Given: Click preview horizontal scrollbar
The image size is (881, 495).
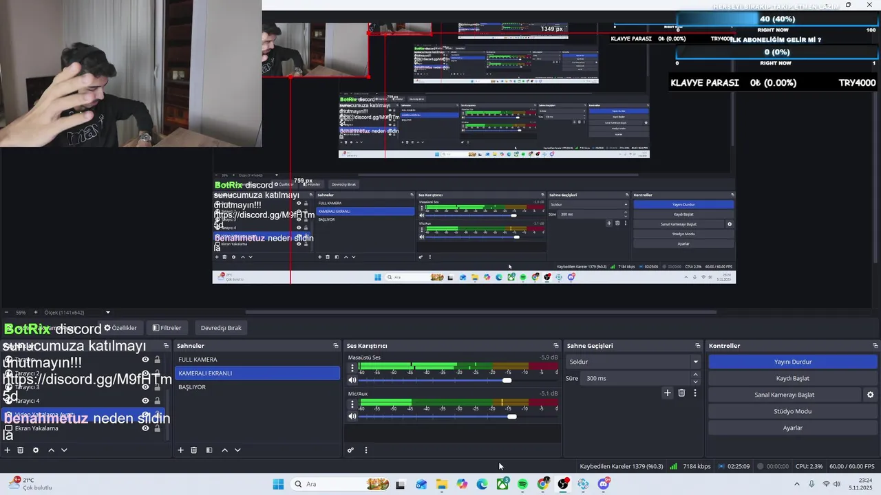Looking at the screenshot, I should click(x=480, y=312).
